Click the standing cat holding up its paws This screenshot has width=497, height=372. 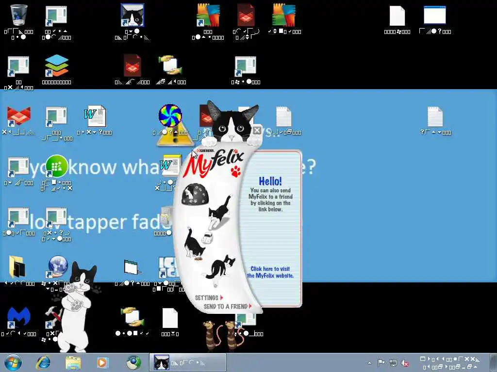coord(77,307)
